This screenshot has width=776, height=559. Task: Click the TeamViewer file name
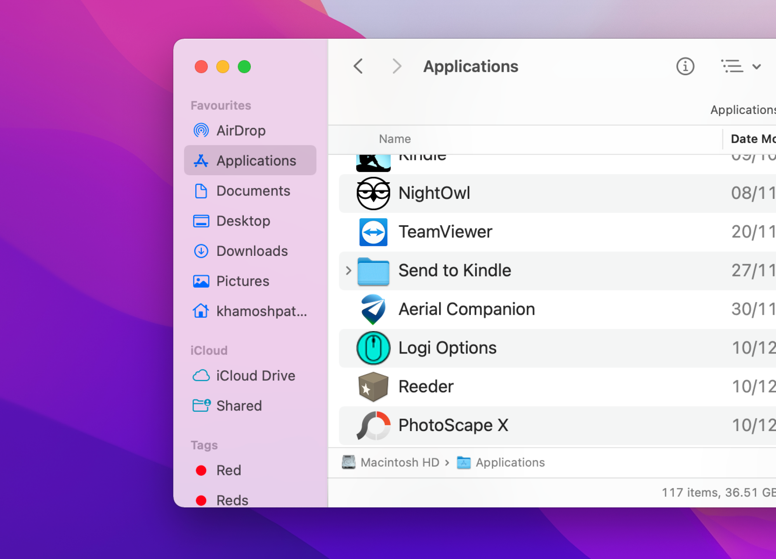point(445,232)
